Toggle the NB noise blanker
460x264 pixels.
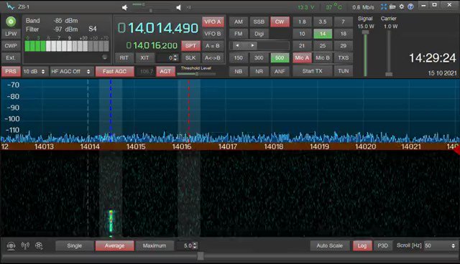click(x=238, y=71)
